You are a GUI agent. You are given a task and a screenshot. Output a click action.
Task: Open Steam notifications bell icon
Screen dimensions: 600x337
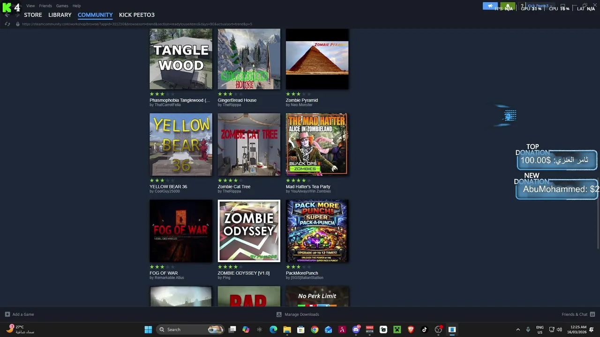pos(508,6)
